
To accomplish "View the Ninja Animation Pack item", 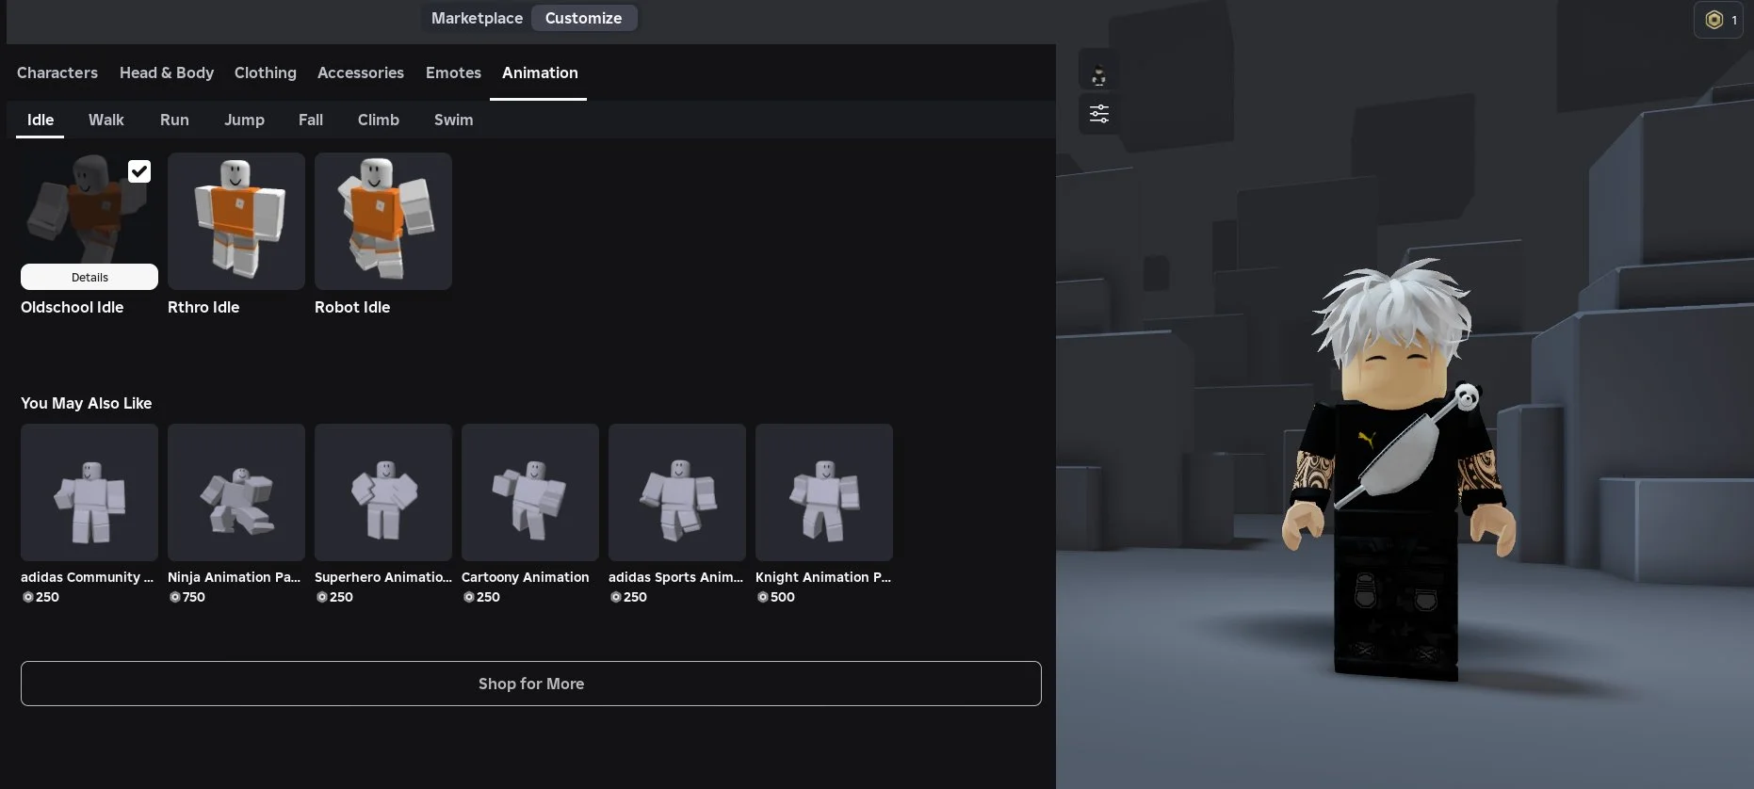I will pos(236,492).
